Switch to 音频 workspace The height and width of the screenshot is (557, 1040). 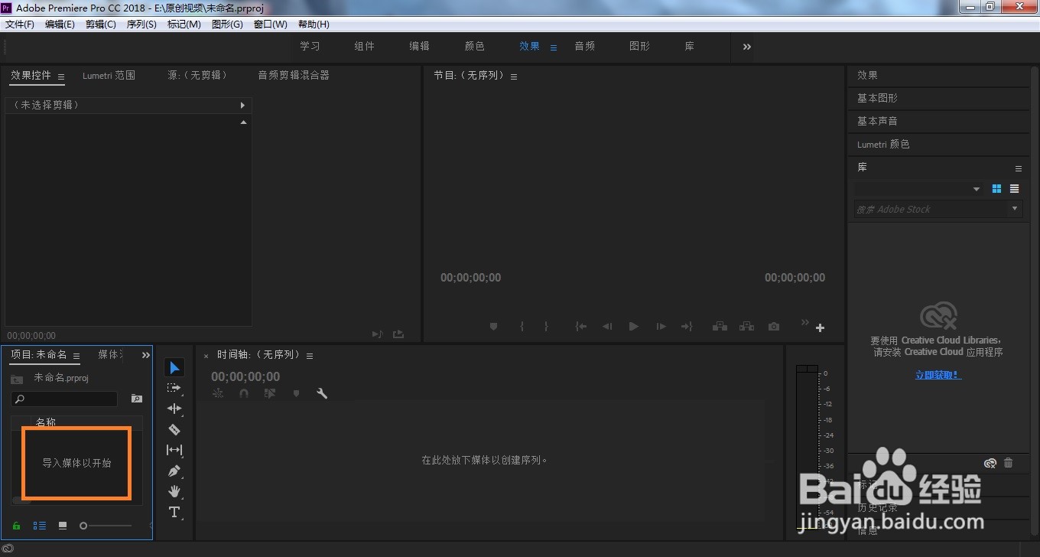pos(585,46)
